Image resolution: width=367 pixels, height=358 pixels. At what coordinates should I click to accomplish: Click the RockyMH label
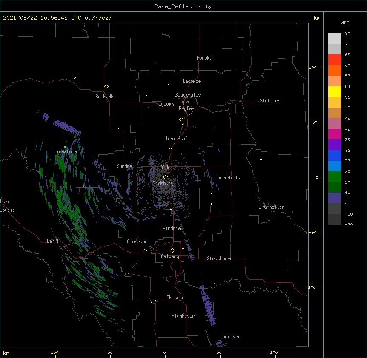pos(104,97)
